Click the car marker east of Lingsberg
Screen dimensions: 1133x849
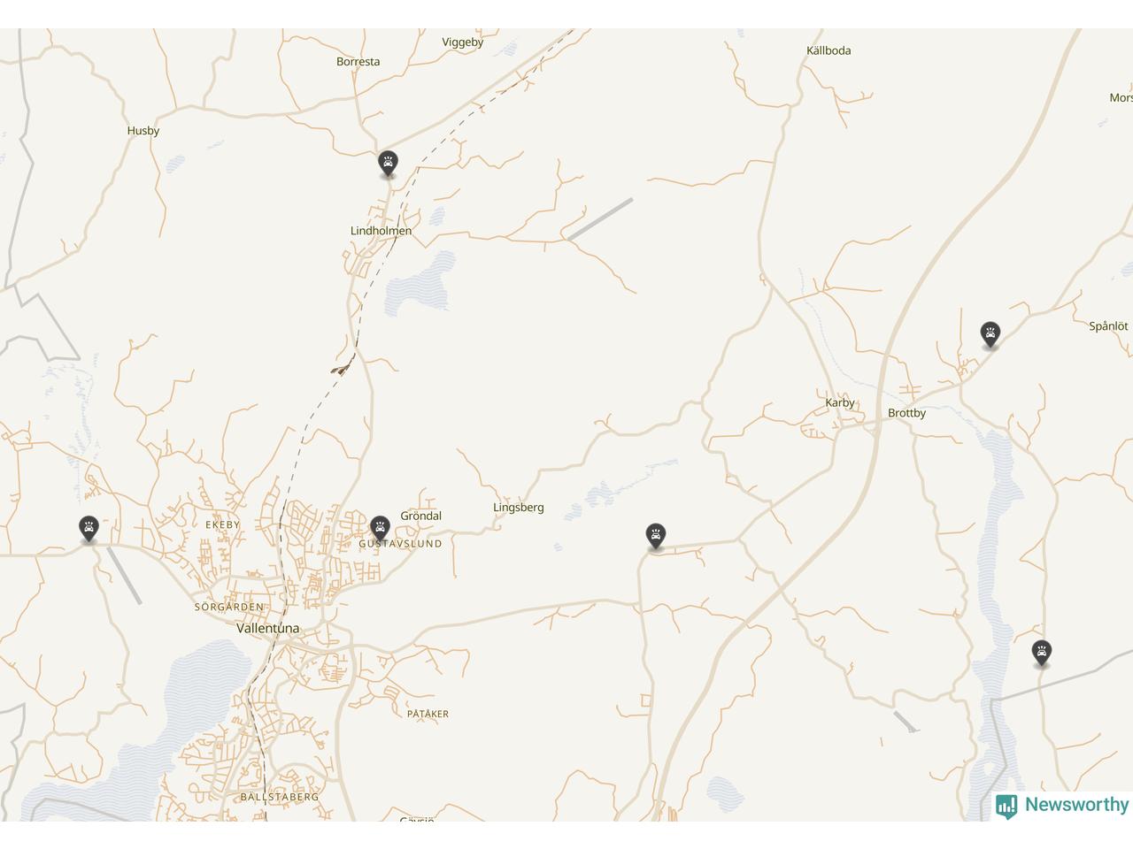click(x=655, y=536)
